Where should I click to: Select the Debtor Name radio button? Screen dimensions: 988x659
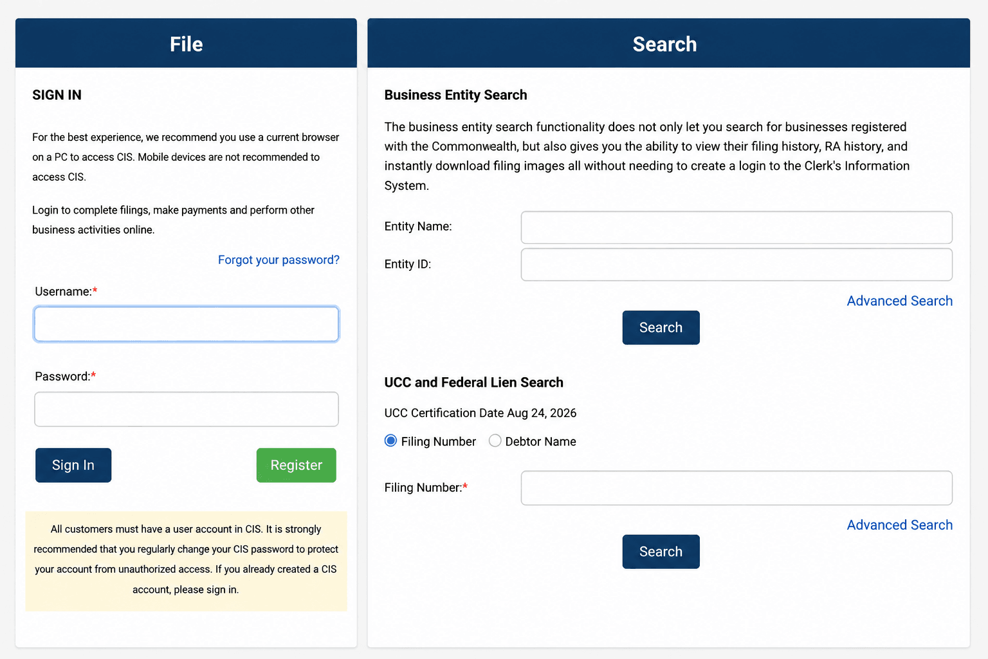point(495,441)
